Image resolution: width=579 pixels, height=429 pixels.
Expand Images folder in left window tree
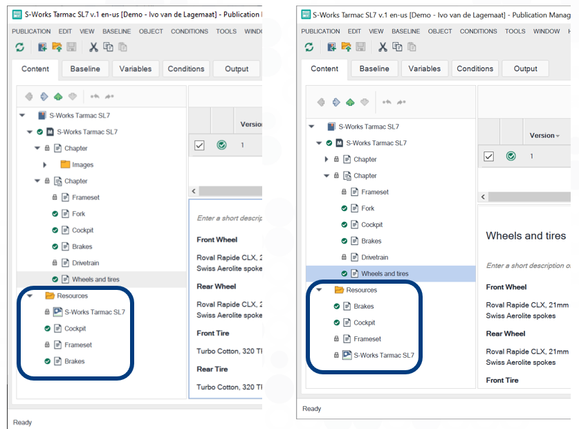pos(45,165)
